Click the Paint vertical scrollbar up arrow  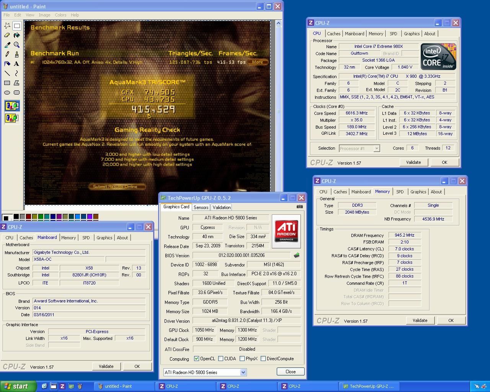pos(278,23)
